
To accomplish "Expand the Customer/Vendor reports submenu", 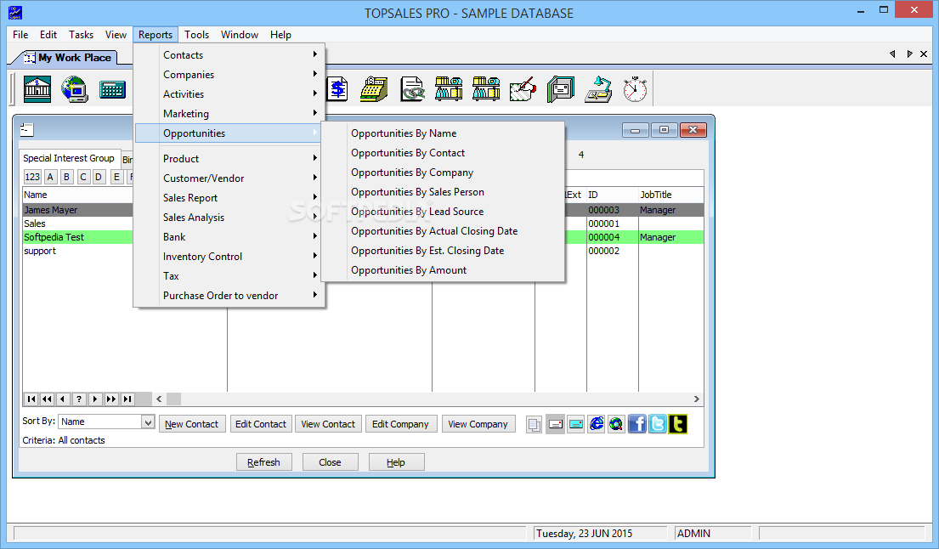I will (x=230, y=178).
